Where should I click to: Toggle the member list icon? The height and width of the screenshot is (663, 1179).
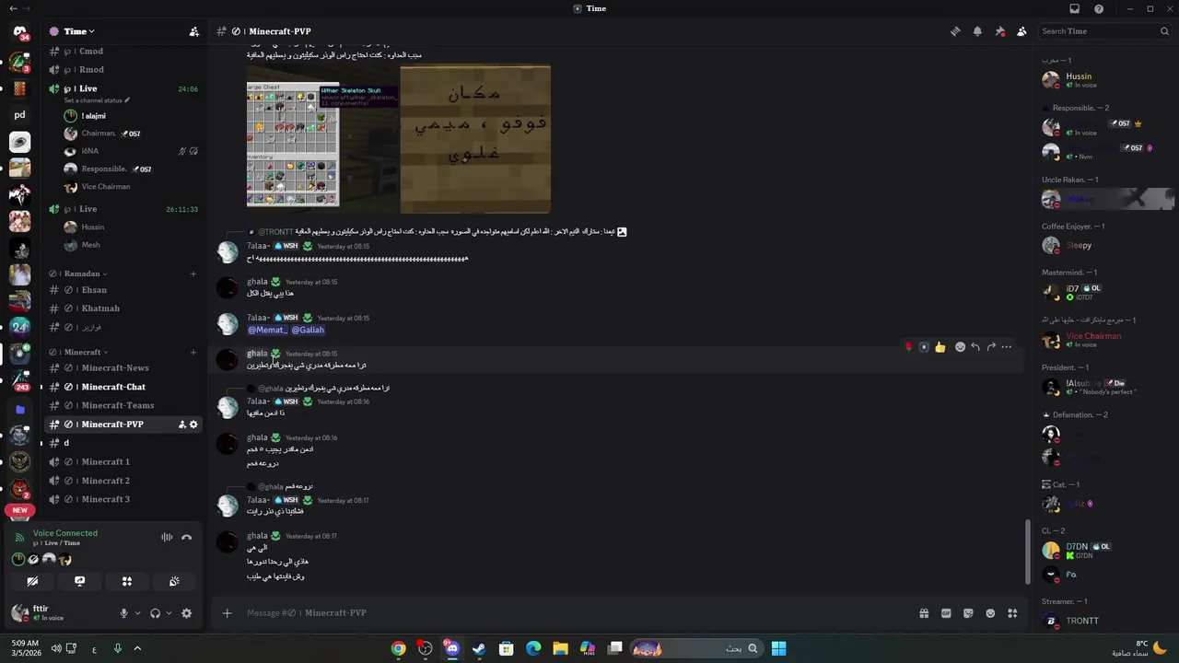tap(1021, 31)
